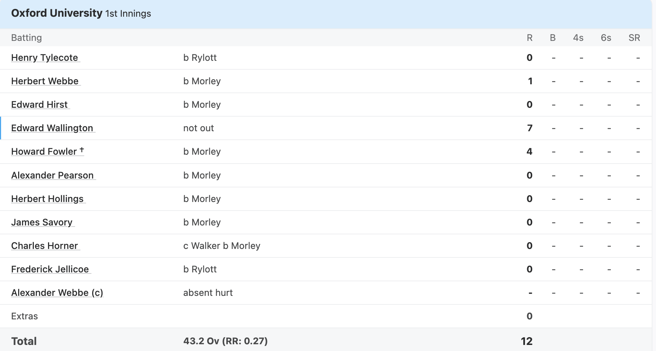Click the Oxford University 1st Innings header
Image resolution: width=656 pixels, height=351 pixels.
coord(81,14)
